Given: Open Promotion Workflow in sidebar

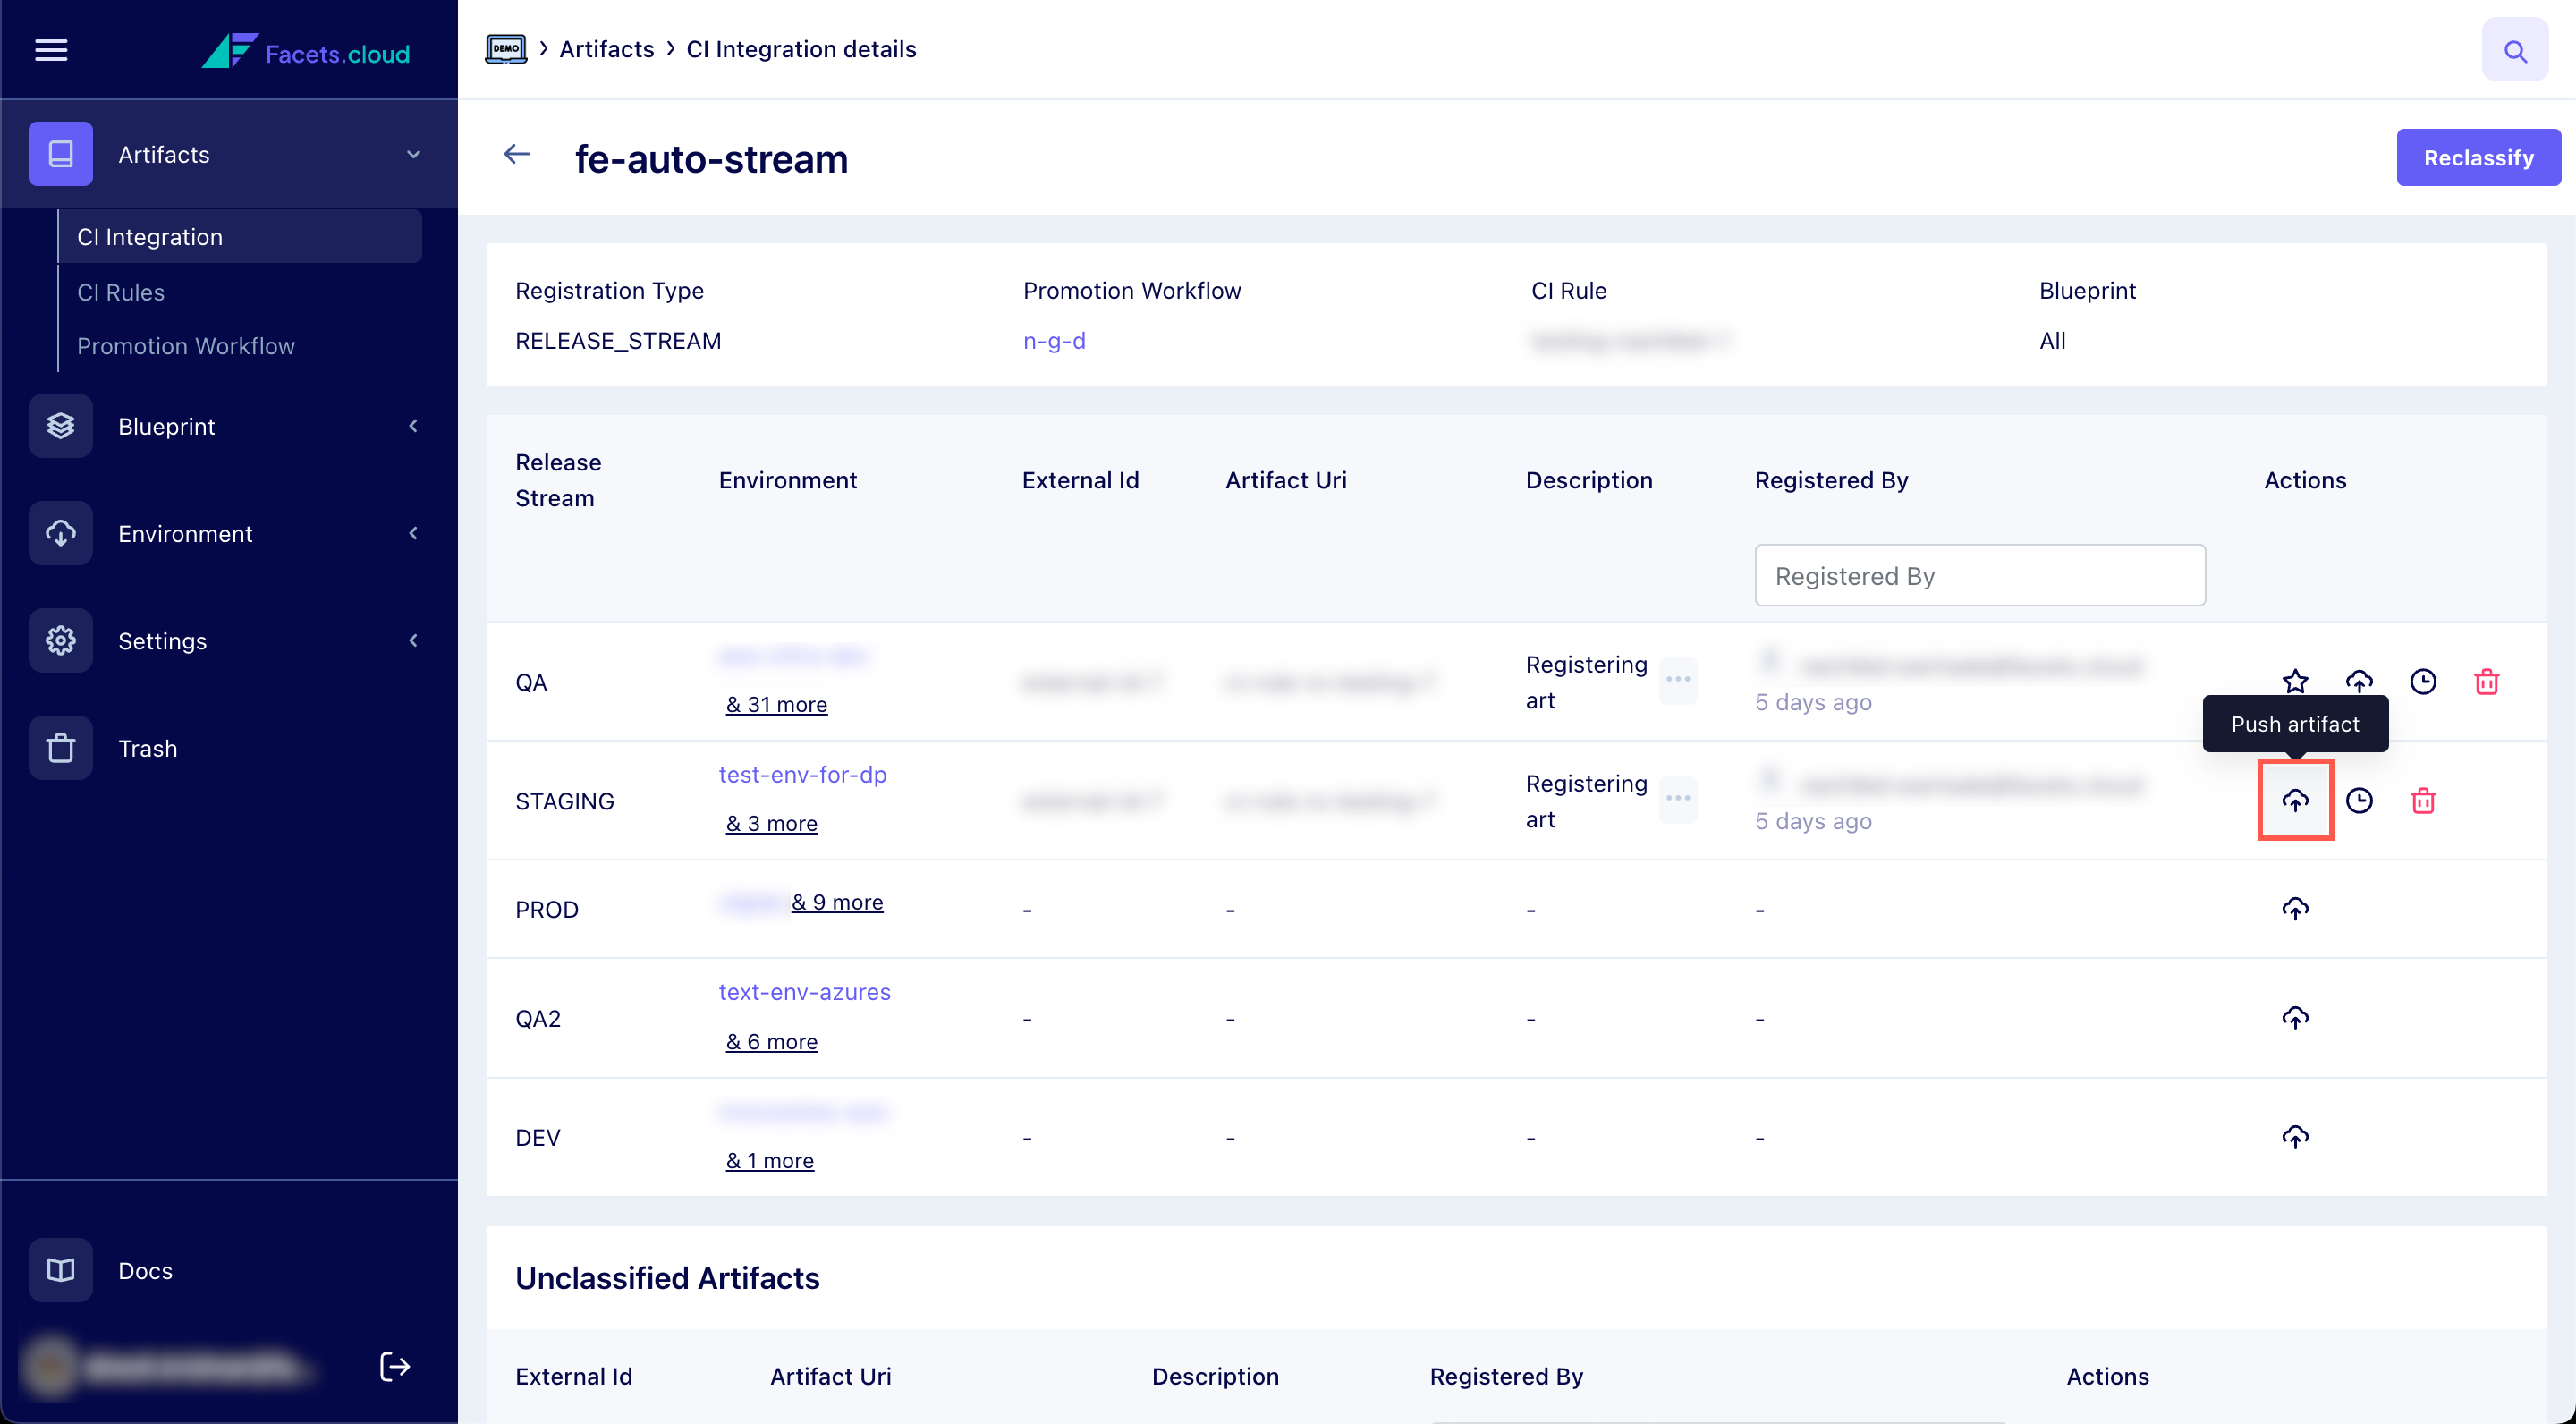Looking at the screenshot, I should (x=186, y=346).
